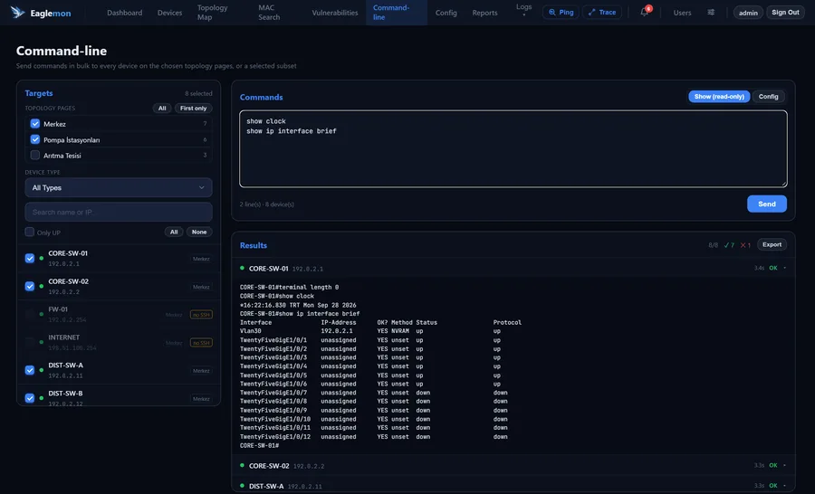Screen dimensions: 815x494
Task: Uncheck device DIST-SW-B
Action: coord(30,398)
